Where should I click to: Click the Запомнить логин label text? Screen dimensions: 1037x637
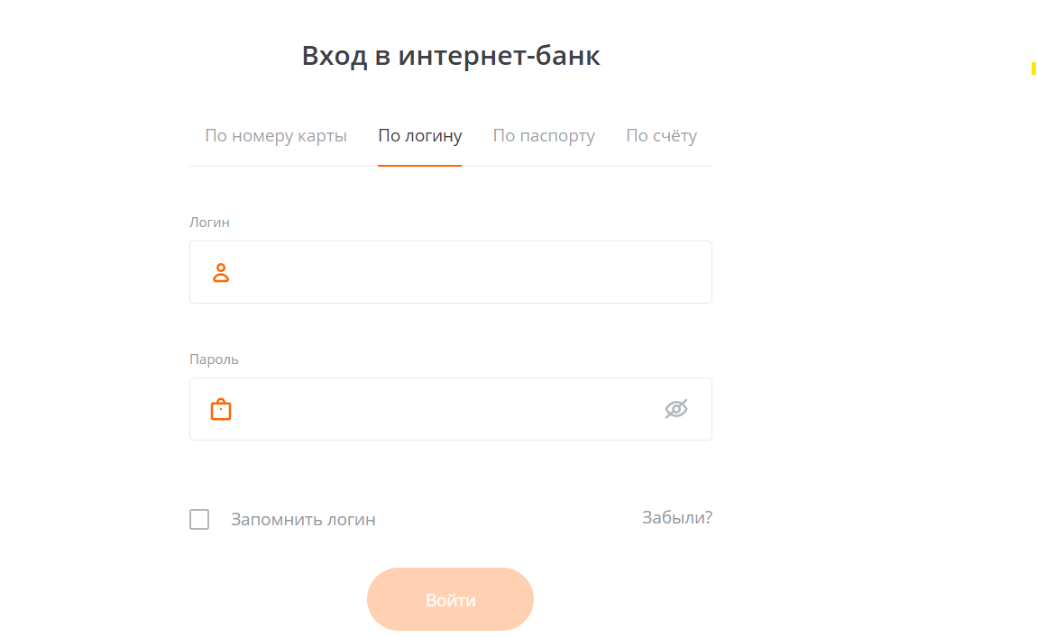pyautogui.click(x=303, y=520)
